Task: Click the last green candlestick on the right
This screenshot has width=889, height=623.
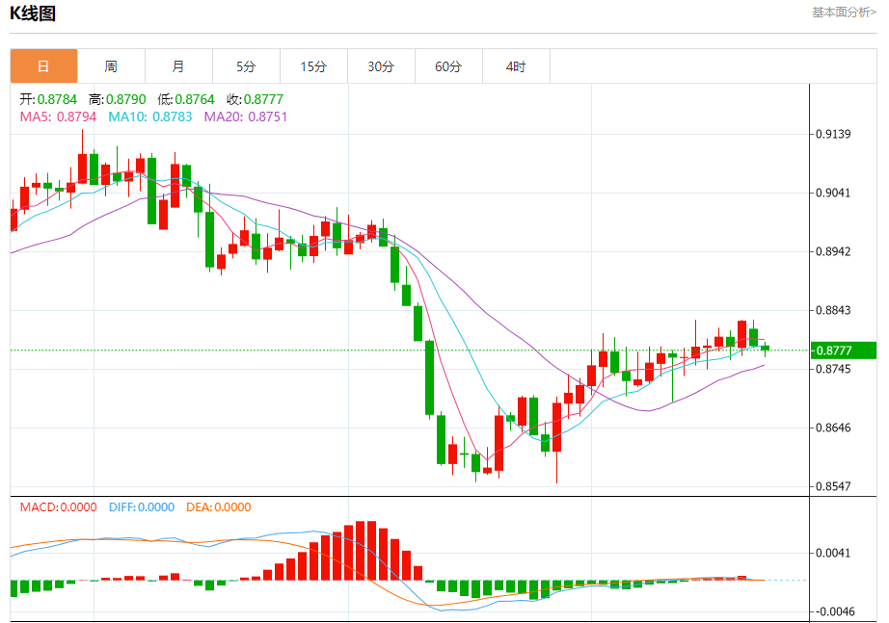Action: 765,348
